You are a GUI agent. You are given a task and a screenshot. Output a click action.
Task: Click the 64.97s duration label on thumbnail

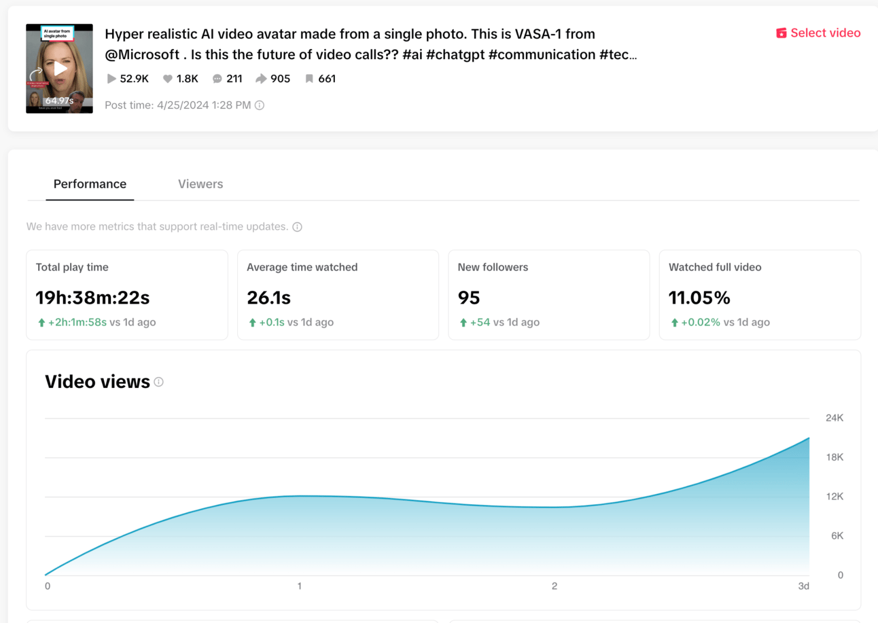(x=60, y=101)
